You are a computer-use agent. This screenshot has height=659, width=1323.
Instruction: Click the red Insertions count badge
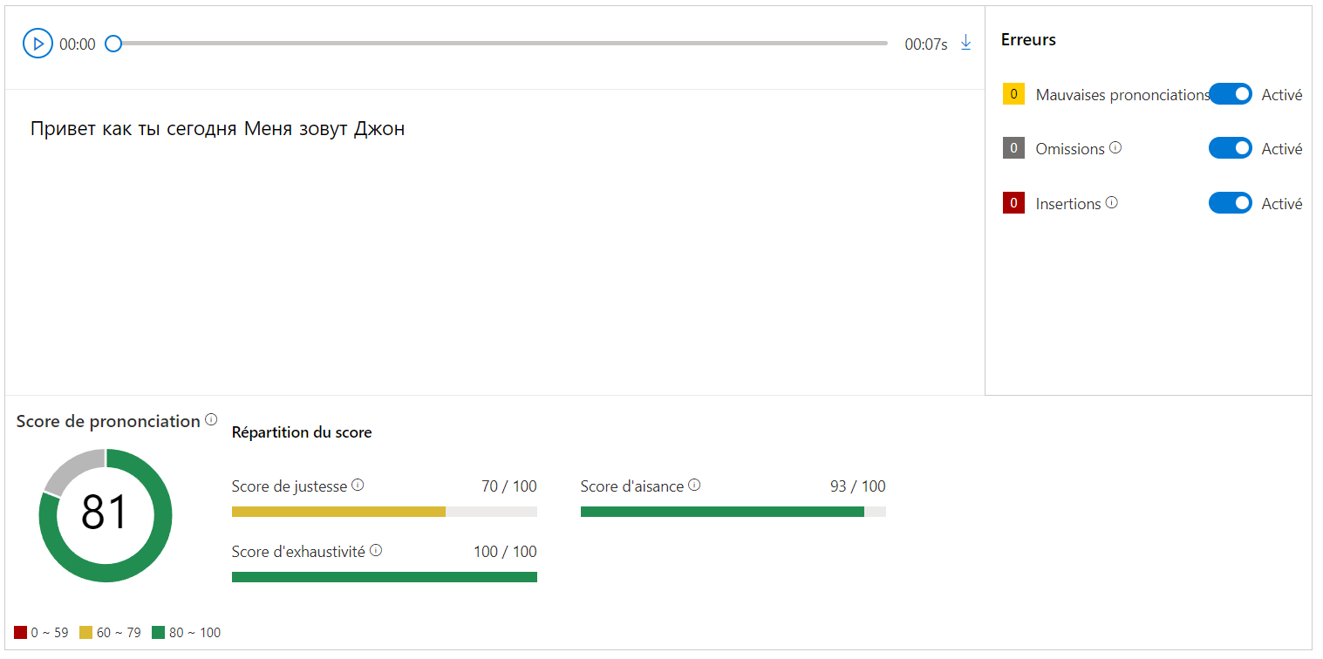coord(1013,203)
